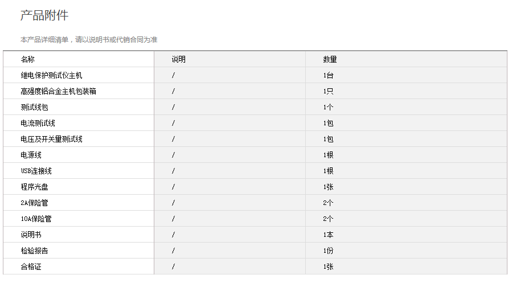Click the 电压及开关量测试线 cell
Image resolution: width=512 pixels, height=283 pixels.
pyautogui.click(x=51, y=139)
